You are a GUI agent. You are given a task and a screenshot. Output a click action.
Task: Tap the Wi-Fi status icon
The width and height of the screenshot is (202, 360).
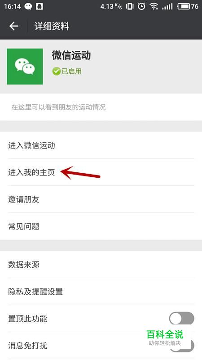click(154, 6)
